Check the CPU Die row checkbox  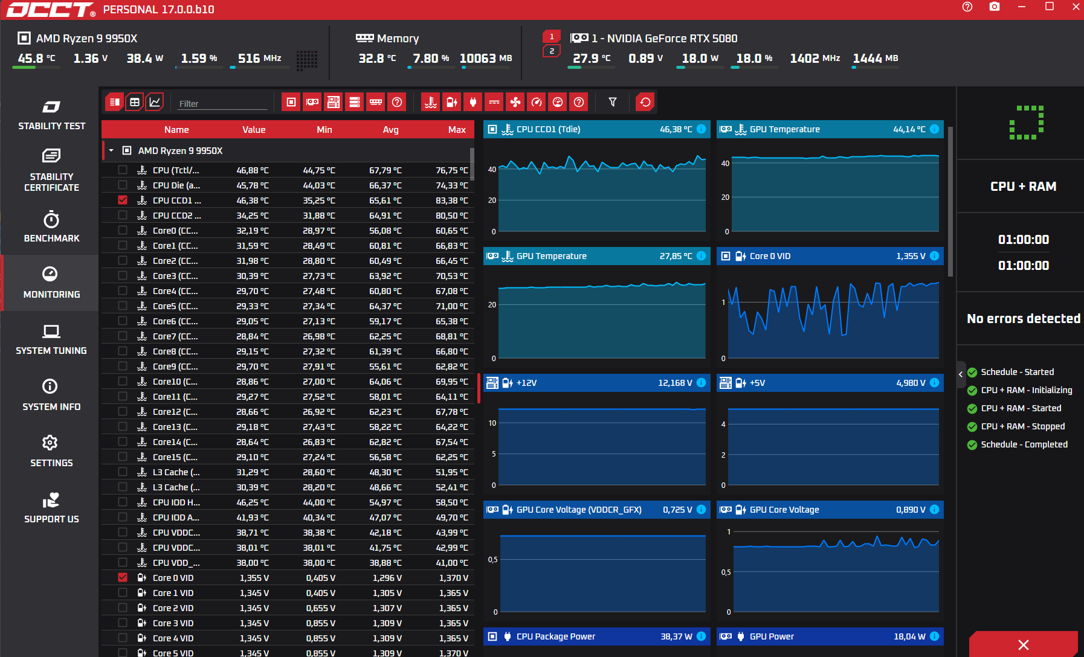pyautogui.click(x=123, y=185)
